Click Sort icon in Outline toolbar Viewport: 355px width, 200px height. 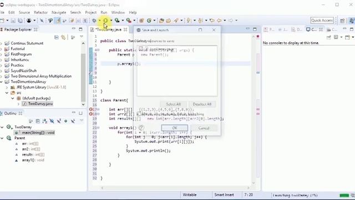click(44, 121)
